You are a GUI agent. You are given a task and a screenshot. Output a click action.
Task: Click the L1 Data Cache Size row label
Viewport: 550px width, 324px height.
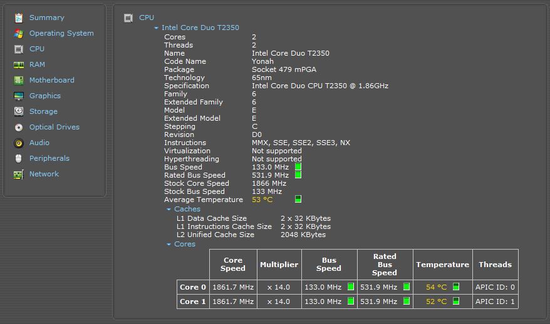[x=212, y=218]
